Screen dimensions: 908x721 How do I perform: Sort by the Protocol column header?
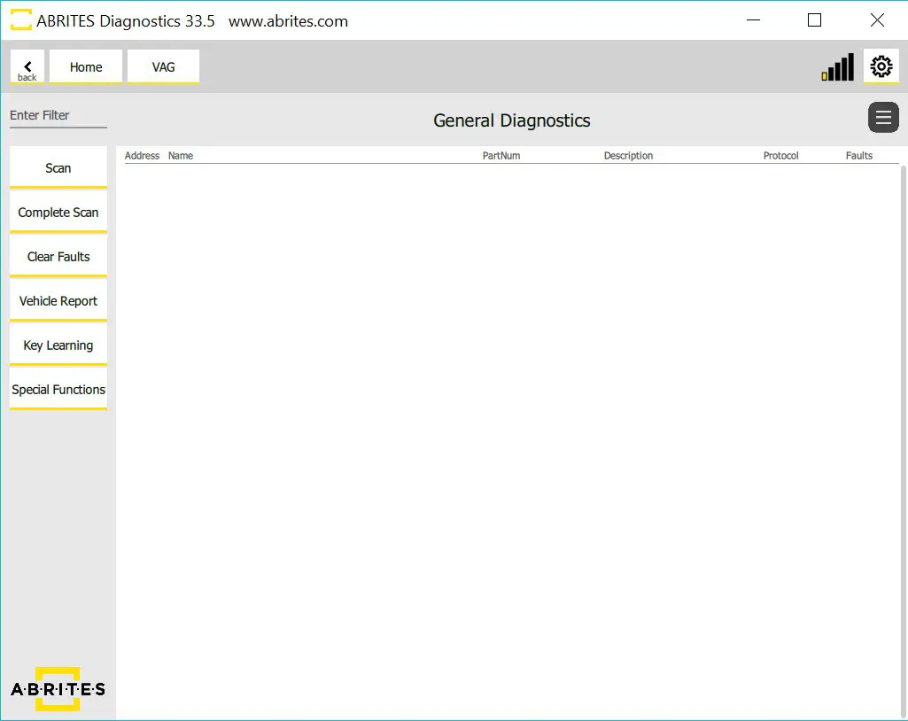coord(780,155)
